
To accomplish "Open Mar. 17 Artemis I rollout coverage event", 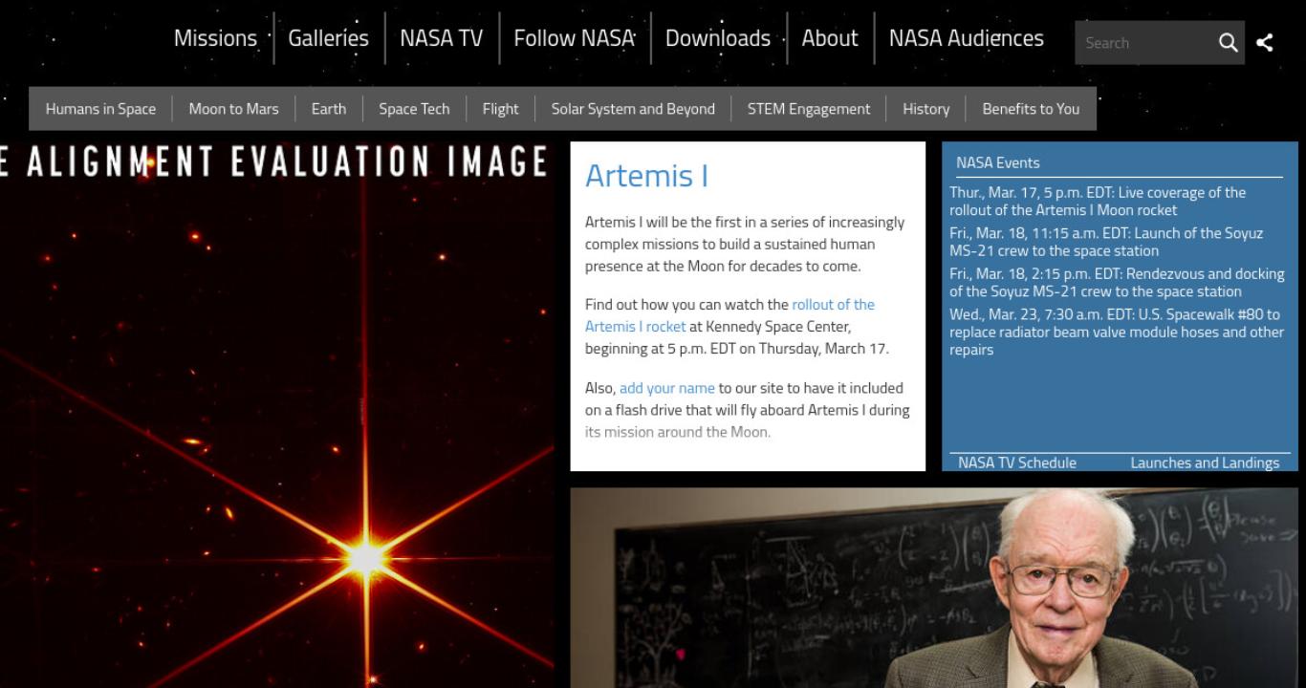I will coord(1098,201).
